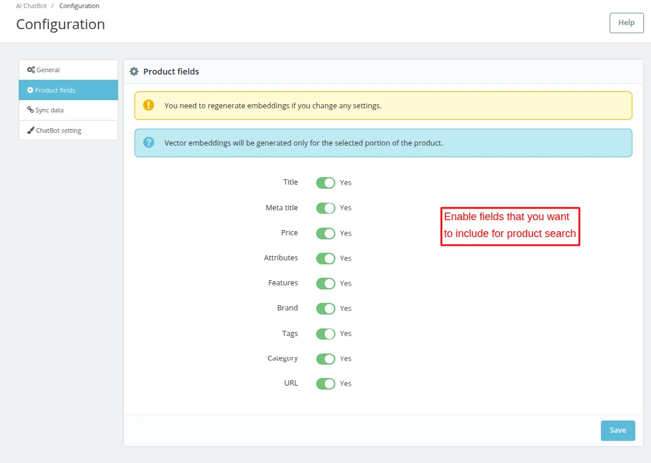Image resolution: width=651 pixels, height=463 pixels.
Task: Click the gear icon on the General tab
Action: [31, 69]
